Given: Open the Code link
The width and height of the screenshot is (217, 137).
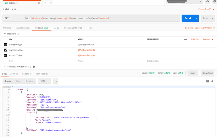Looking at the screenshot, I should 197,28.
